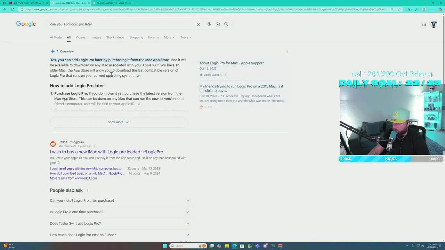Open "My friends trying to run Logic Pro" source
Viewport: 445px width, 250px height.
tap(241, 89)
